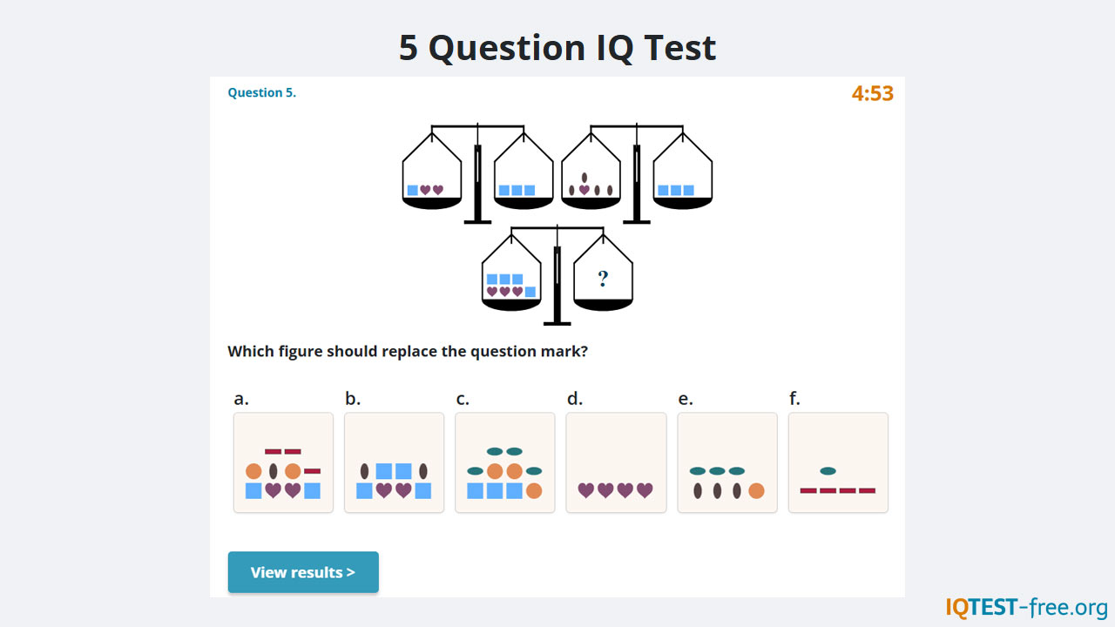Click the countdown timer showing 4:53
The height and width of the screenshot is (627, 1115).
click(873, 92)
